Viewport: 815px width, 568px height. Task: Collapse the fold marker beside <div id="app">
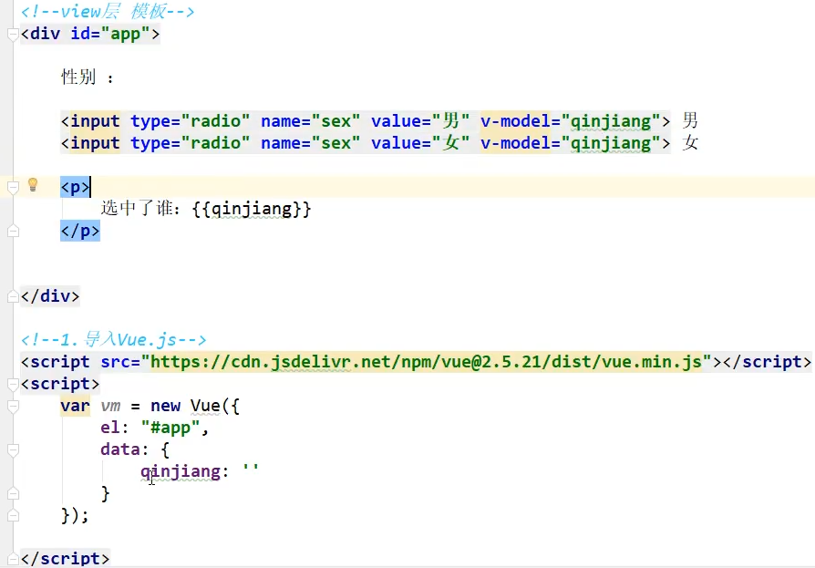click(x=13, y=35)
